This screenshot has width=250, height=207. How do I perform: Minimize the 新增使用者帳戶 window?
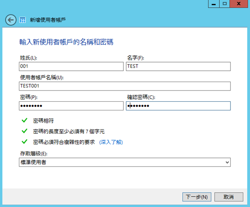click(x=214, y=3)
